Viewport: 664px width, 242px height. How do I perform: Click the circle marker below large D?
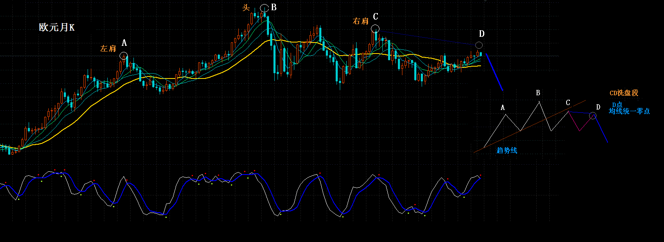[479, 45]
